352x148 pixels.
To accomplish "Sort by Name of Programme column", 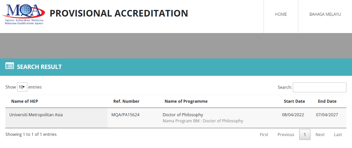I will pyautogui.click(x=186, y=101).
